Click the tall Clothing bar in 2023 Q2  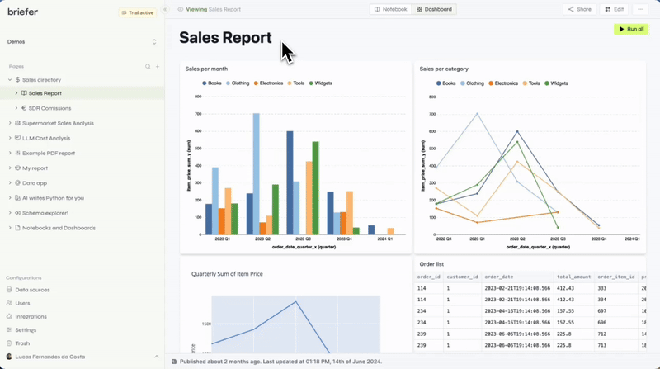(x=256, y=174)
